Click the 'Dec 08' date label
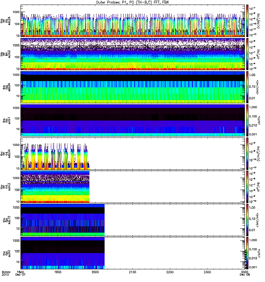Image resolution: width=265 pixels, height=282 pixels. tap(245, 275)
